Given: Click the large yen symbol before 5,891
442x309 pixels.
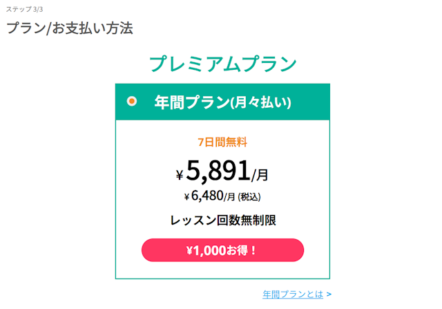Looking at the screenshot, I should coord(180,175).
